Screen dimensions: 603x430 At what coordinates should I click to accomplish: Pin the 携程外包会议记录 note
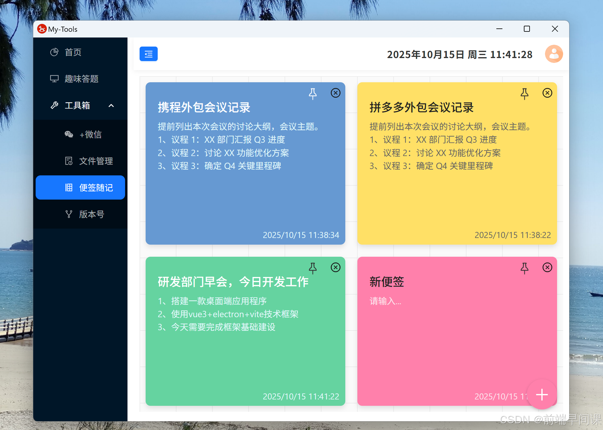point(313,94)
